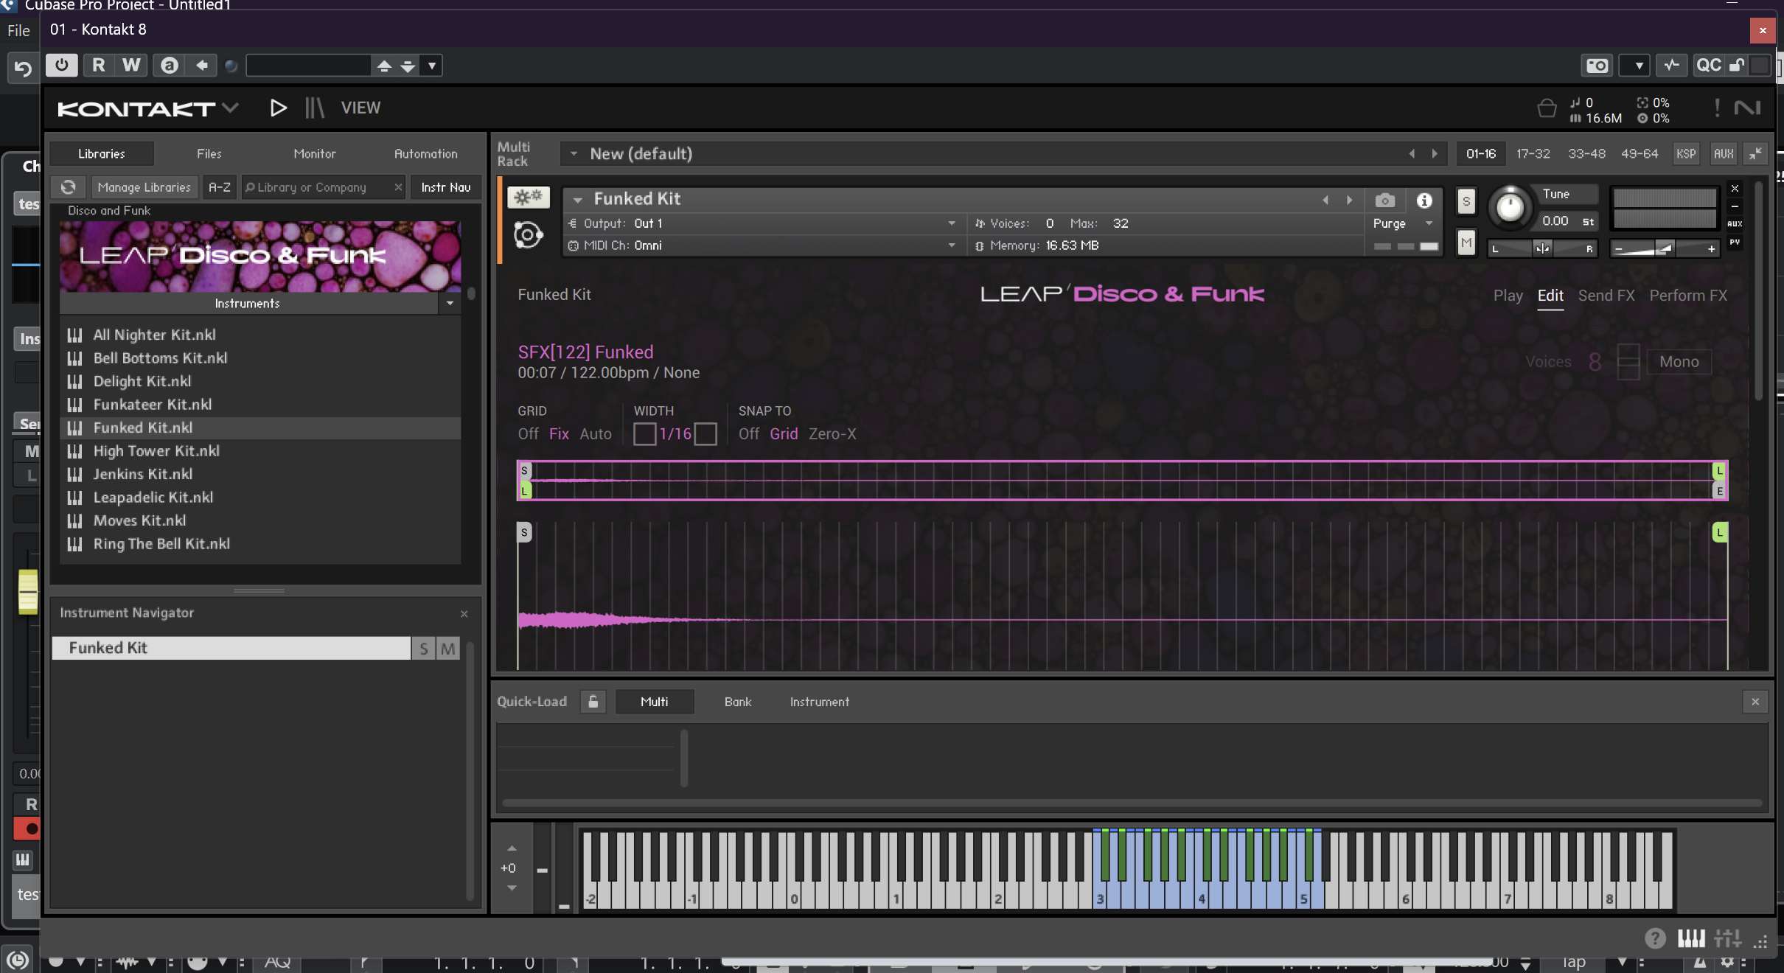
Task: Open the instrument info icon
Action: tap(1424, 200)
